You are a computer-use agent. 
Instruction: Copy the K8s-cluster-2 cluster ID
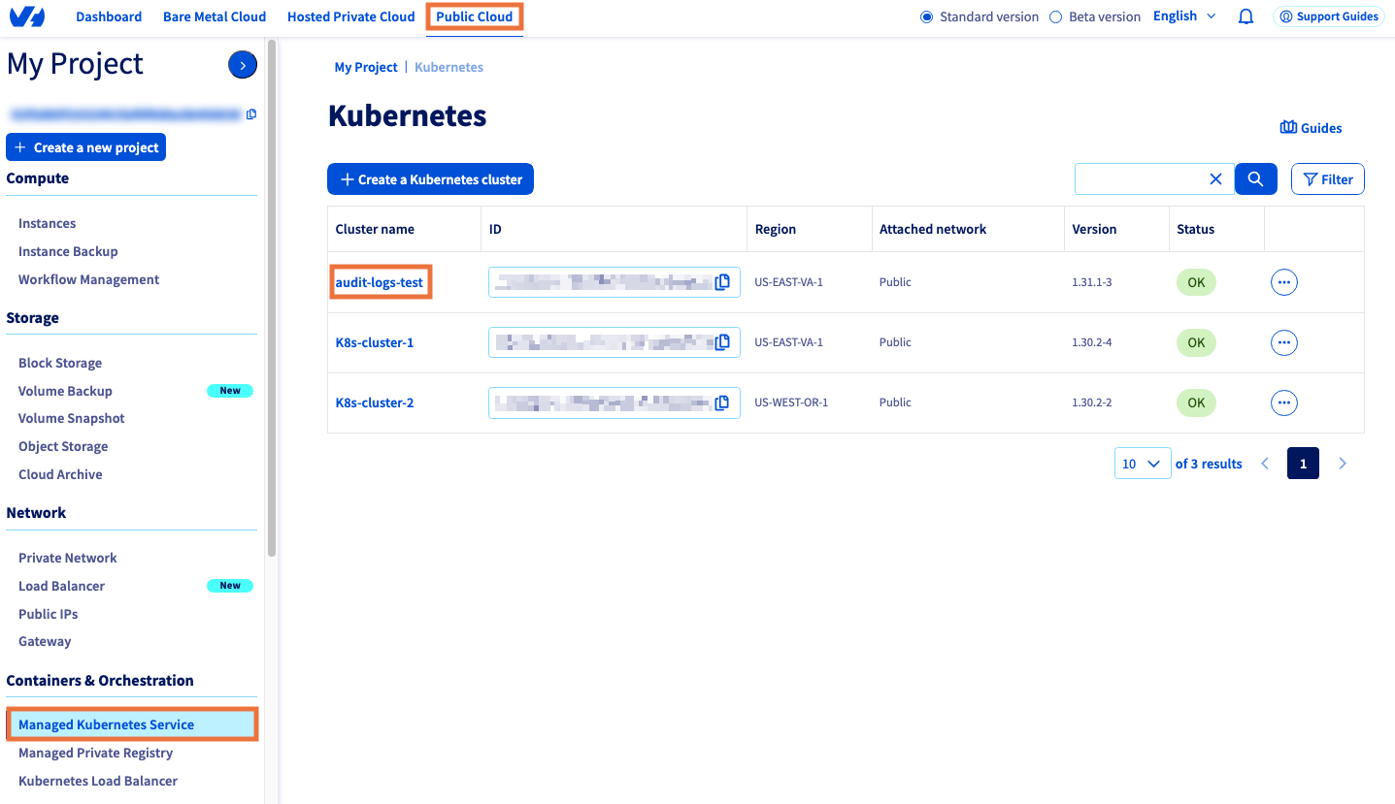[722, 402]
